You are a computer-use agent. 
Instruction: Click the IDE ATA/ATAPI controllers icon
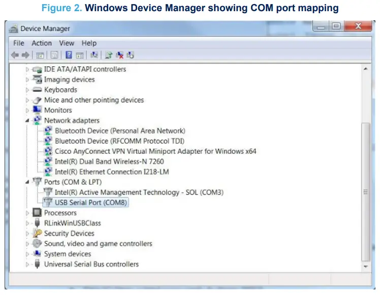tap(37, 70)
